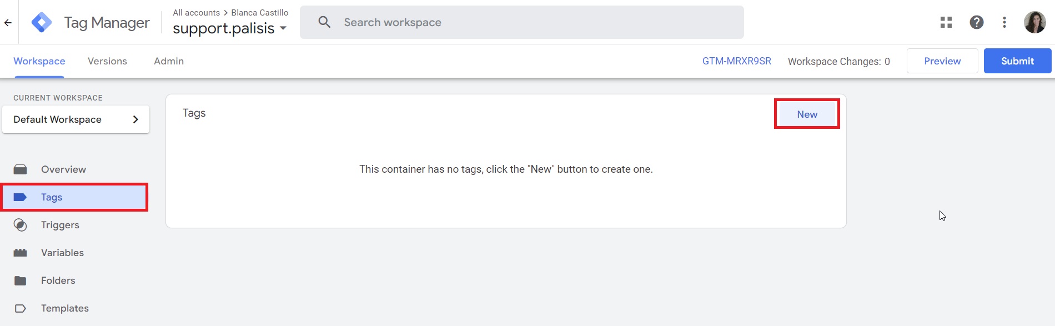Expand the support.palisis container dropdown

point(283,28)
